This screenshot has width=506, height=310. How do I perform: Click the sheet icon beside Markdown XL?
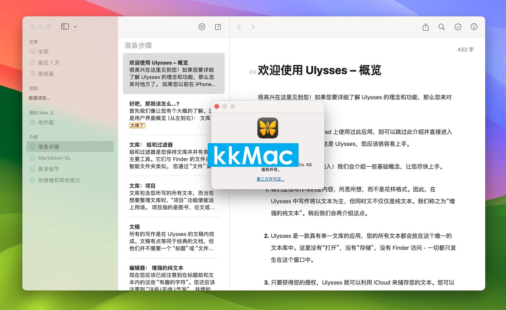coord(33,158)
